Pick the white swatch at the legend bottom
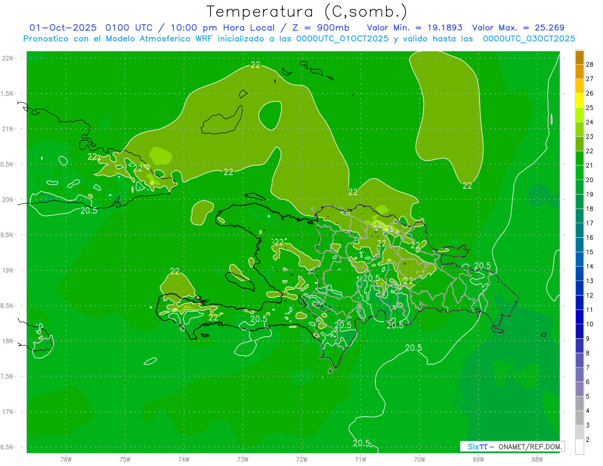This screenshot has width=603, height=466. (x=579, y=447)
